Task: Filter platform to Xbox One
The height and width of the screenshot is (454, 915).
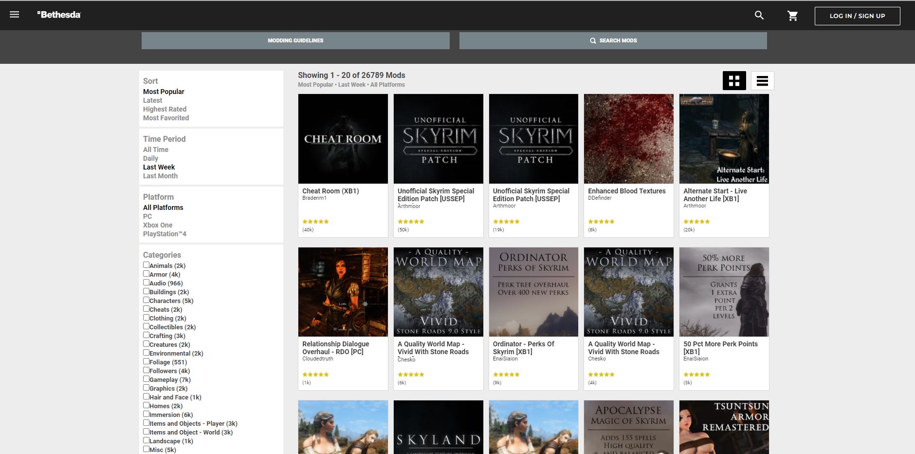Action: coord(158,225)
